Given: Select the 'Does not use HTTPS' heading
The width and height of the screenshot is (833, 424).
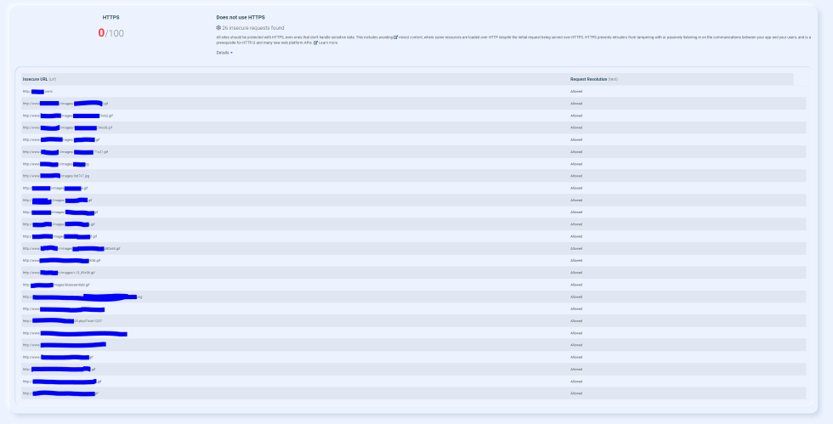Looking at the screenshot, I should tap(241, 17).
